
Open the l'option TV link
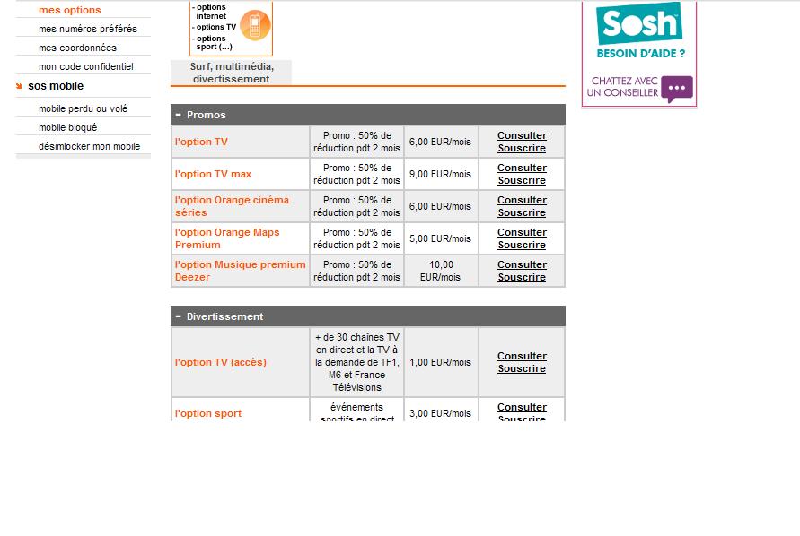click(x=201, y=143)
